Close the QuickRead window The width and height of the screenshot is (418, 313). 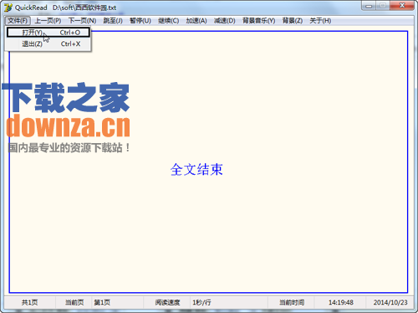click(402, 6)
